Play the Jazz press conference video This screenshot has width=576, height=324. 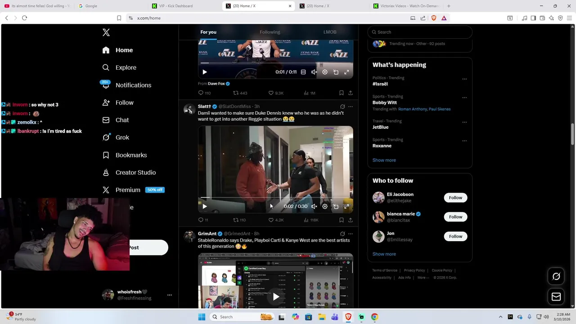205,72
